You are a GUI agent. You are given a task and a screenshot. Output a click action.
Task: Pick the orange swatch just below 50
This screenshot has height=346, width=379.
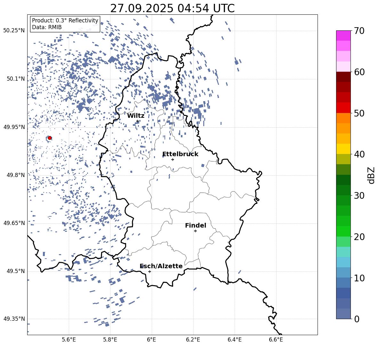pyautogui.click(x=343, y=118)
